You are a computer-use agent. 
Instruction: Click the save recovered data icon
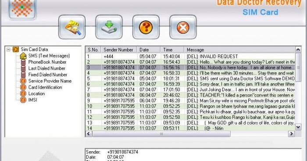tap(109, 27)
